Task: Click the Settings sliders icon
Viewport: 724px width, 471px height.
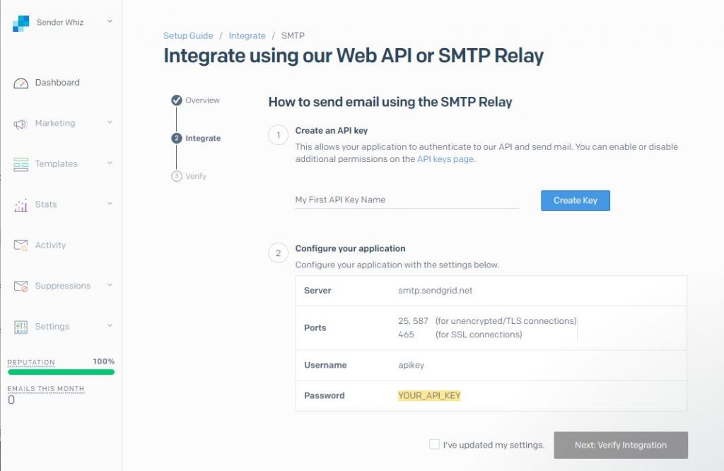Action: pyautogui.click(x=21, y=327)
